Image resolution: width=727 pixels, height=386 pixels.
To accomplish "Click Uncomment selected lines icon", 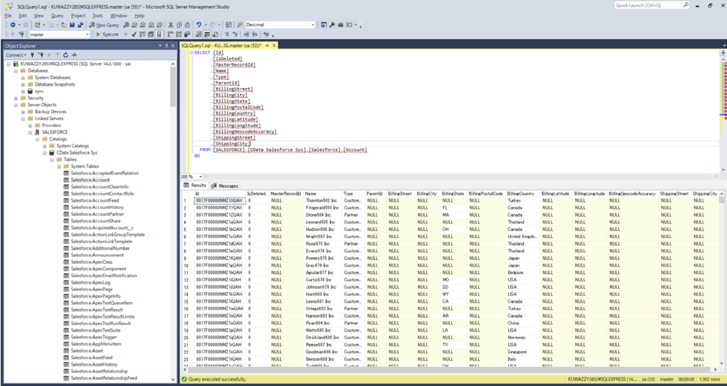I will (234, 35).
